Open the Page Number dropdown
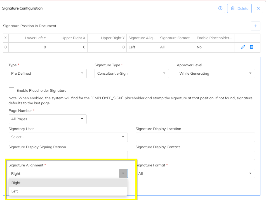This screenshot has height=200, width=266. pyautogui.click(x=48, y=119)
